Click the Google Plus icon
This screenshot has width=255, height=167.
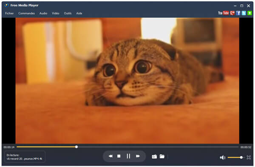point(232,13)
